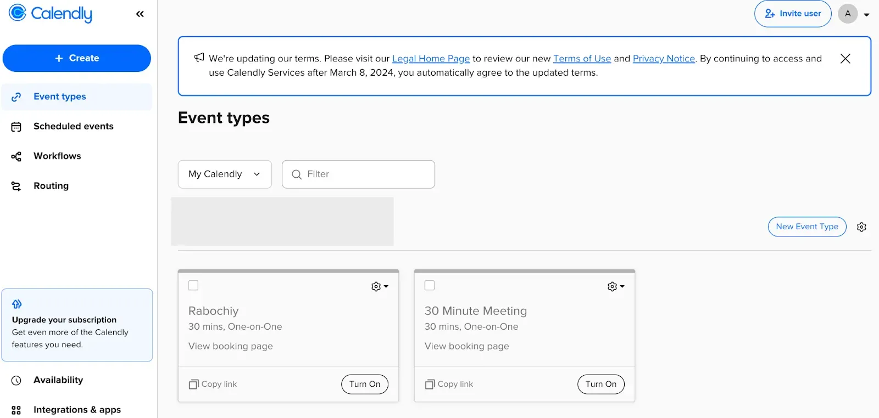Open the Privacy Notice link
This screenshot has width=879, height=418.
(x=664, y=59)
